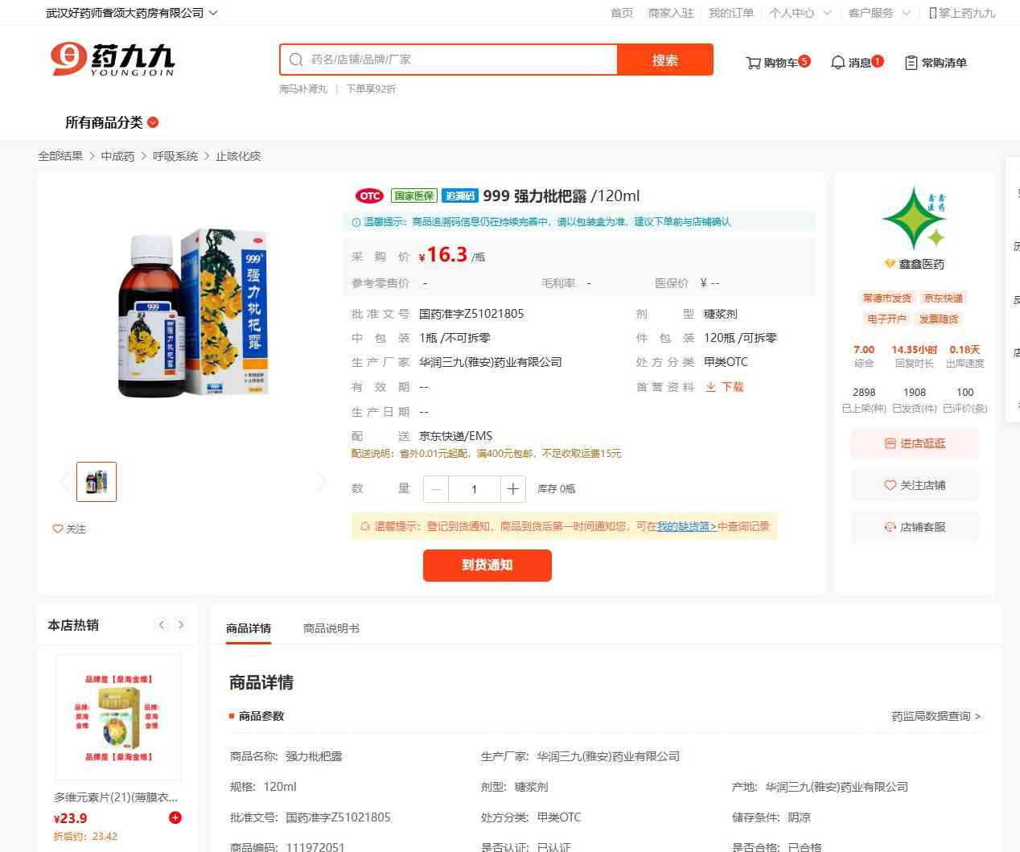Select the product image thumbnail
1020x852 pixels.
click(97, 482)
